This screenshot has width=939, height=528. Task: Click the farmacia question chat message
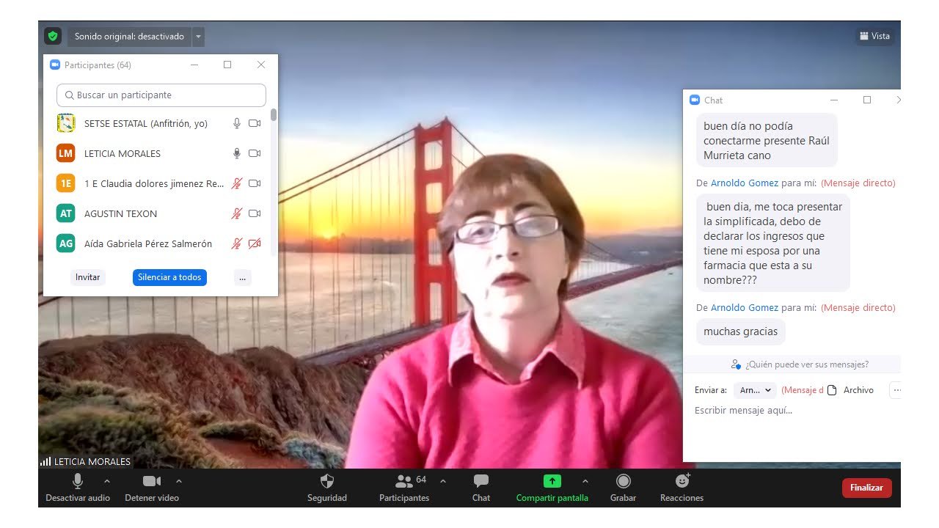point(773,243)
